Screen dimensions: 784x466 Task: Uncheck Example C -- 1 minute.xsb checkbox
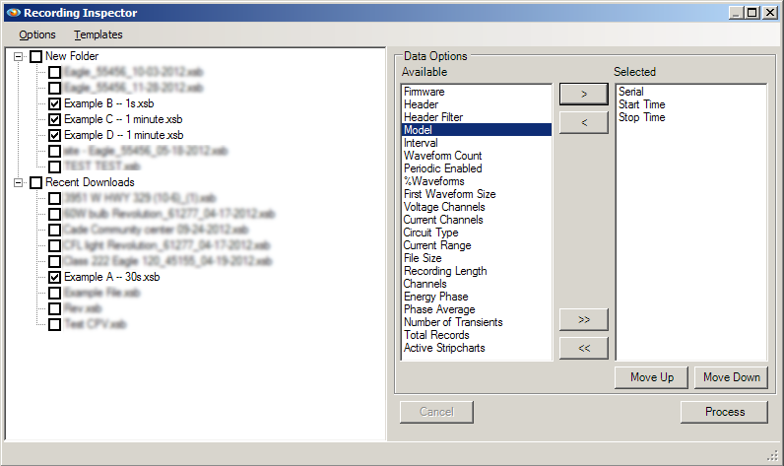(x=55, y=119)
